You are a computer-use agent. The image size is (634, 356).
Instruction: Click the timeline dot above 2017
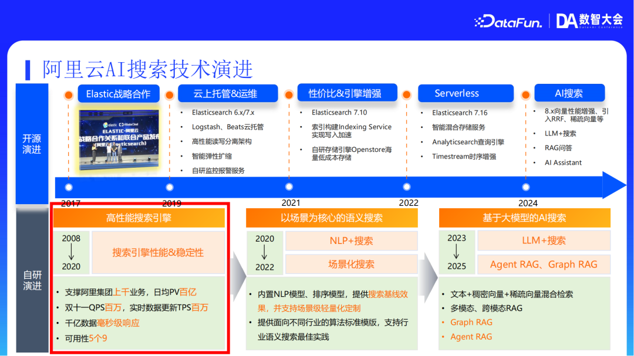point(70,186)
